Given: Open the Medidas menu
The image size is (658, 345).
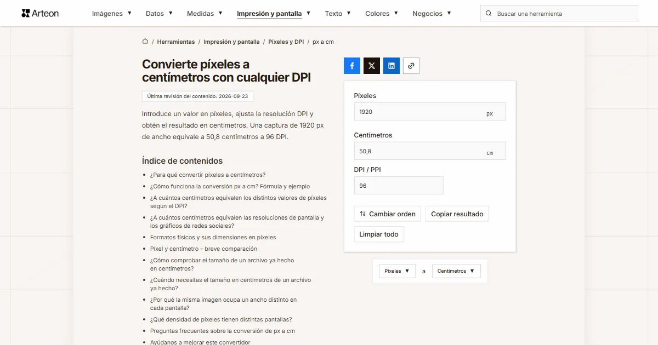Looking at the screenshot, I should [x=205, y=13].
